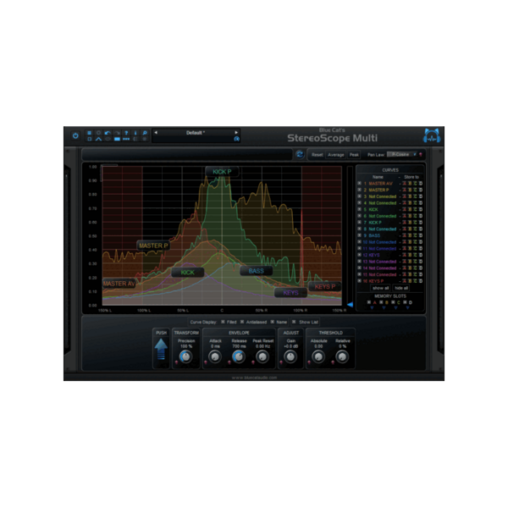508x508 pixels.
Task: Click the MASTER P curve label in graph
Action: pos(153,246)
